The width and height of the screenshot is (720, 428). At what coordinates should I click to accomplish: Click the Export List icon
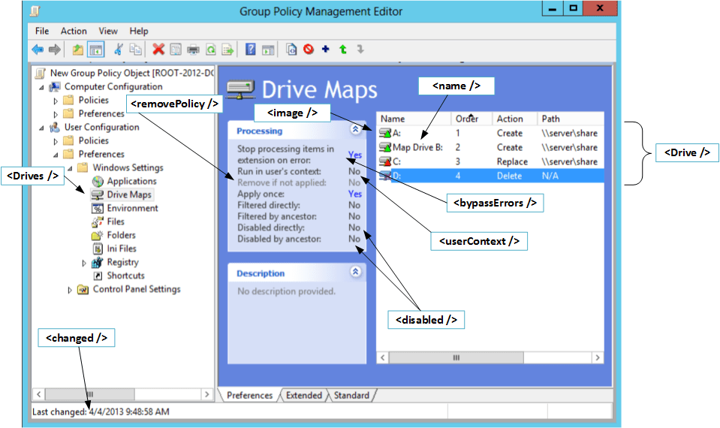pyautogui.click(x=227, y=49)
